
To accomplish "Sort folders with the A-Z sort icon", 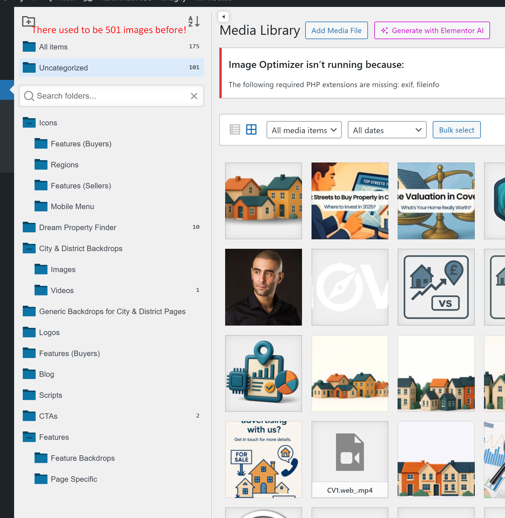I will tap(194, 21).
